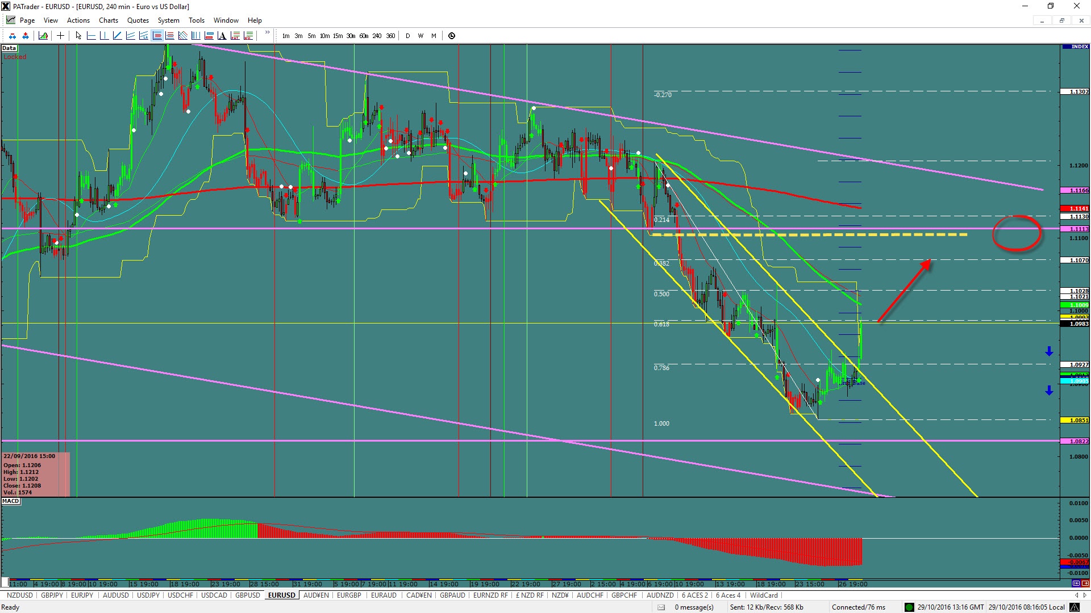Screen dimensions: 1091x613
Task: Open the Window menu
Action: pos(226,20)
